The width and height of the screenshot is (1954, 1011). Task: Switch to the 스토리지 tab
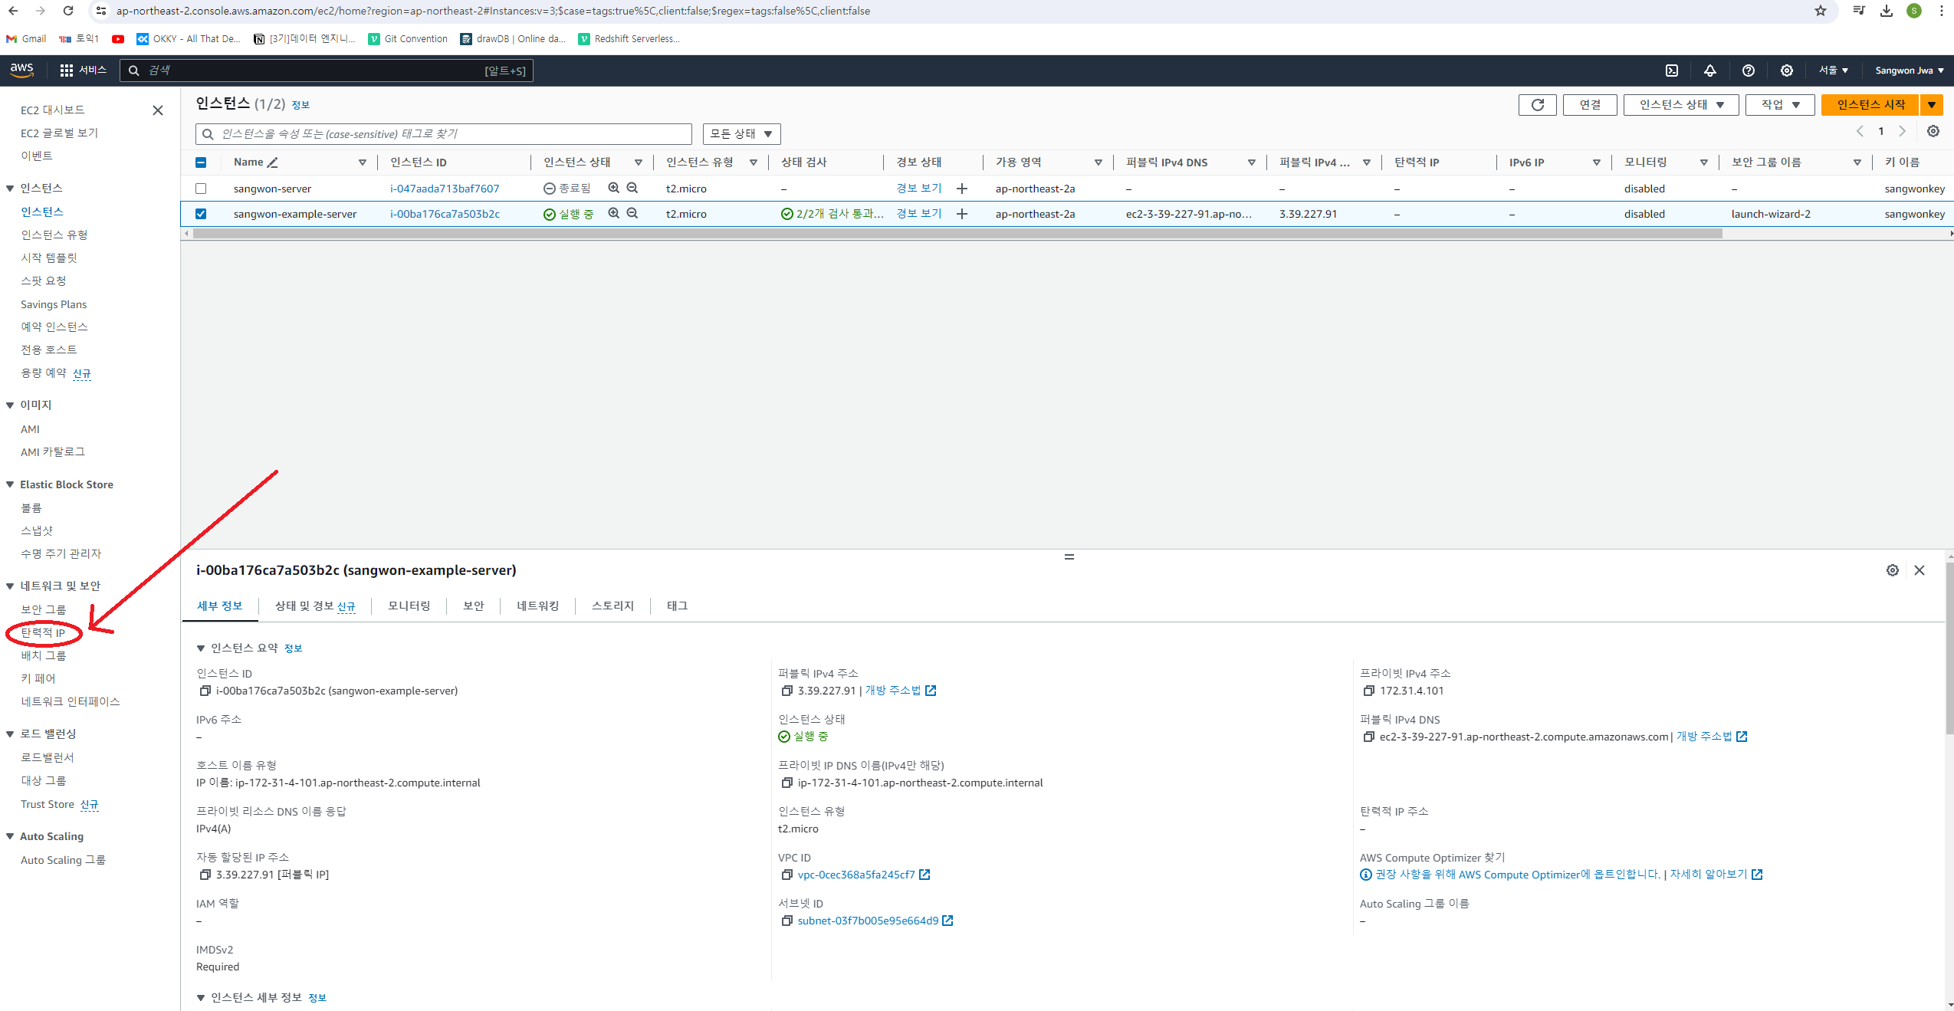pos(612,606)
